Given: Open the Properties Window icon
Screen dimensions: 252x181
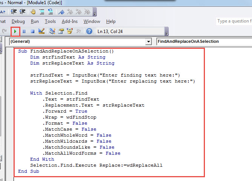Looking at the screenshot, I should 61,31.
